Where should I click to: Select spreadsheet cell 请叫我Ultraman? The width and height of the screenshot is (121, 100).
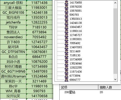(13, 76)
